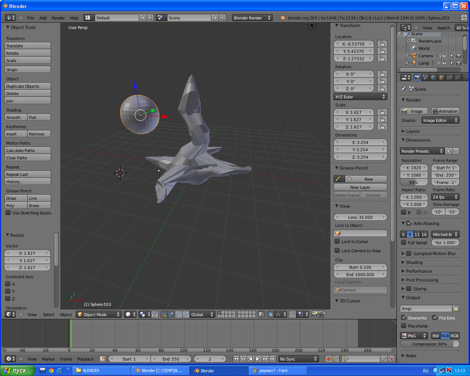Disable the Anti-Aliasing checkbox

click(409, 223)
